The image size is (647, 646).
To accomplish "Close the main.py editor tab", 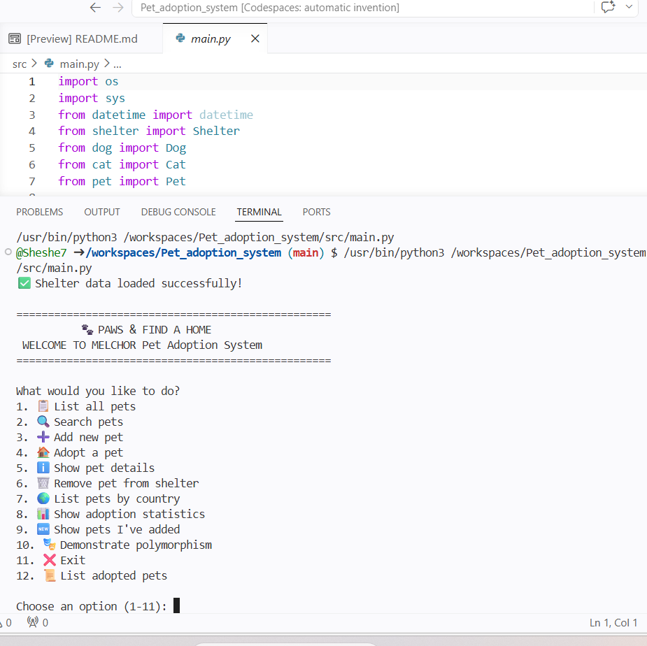I will click(x=255, y=38).
